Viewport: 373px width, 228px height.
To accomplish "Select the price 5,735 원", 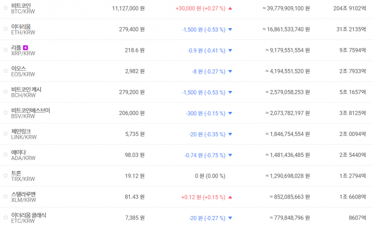I will click(x=135, y=134).
